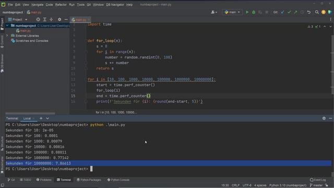
Task: Open the File menu
Action: 10,5
